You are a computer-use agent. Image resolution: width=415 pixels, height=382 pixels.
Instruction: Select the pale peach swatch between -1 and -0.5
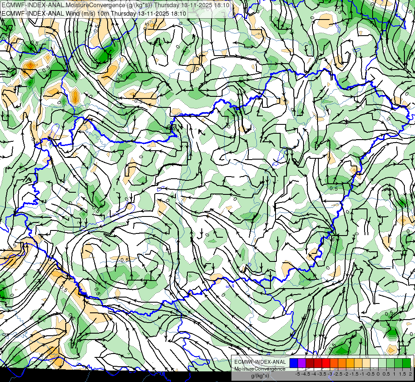coord(366,363)
